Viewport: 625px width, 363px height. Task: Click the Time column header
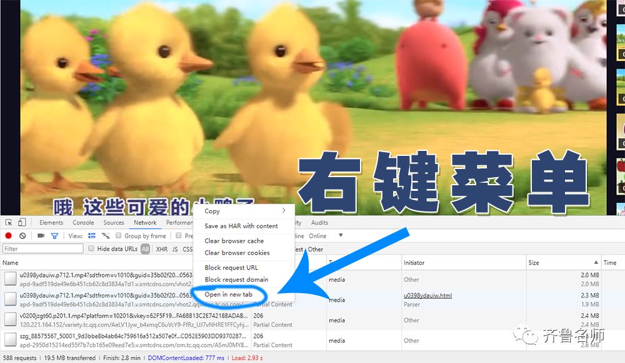610,263
